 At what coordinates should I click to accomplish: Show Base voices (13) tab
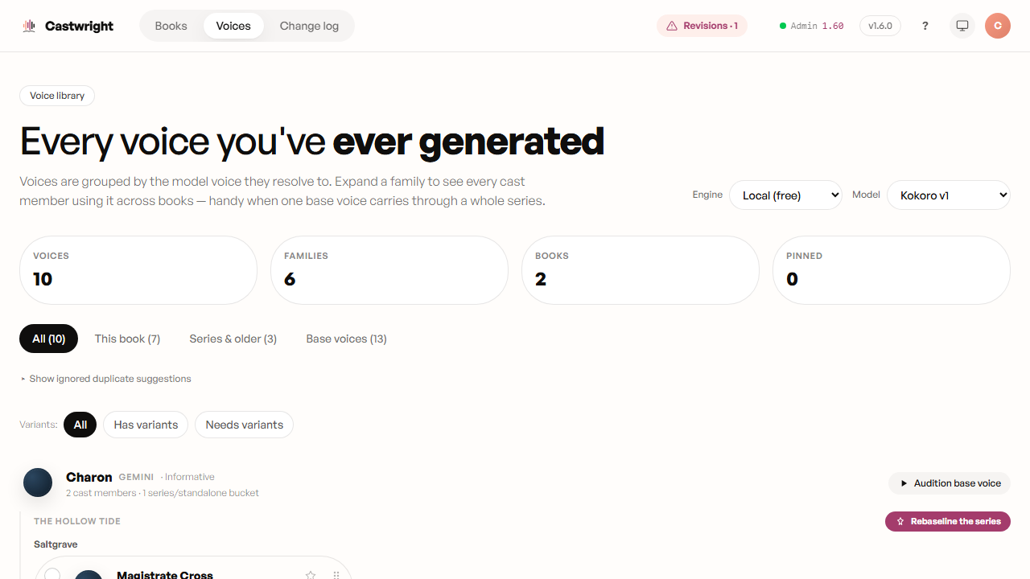click(x=346, y=339)
